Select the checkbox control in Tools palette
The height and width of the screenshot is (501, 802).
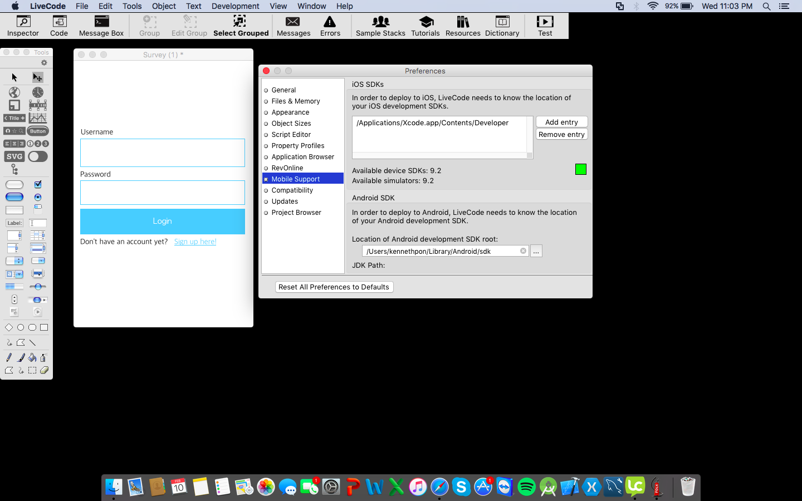[x=38, y=184]
